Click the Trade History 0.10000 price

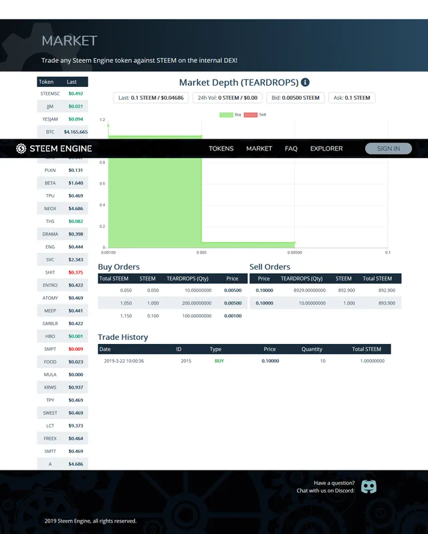tap(270, 361)
